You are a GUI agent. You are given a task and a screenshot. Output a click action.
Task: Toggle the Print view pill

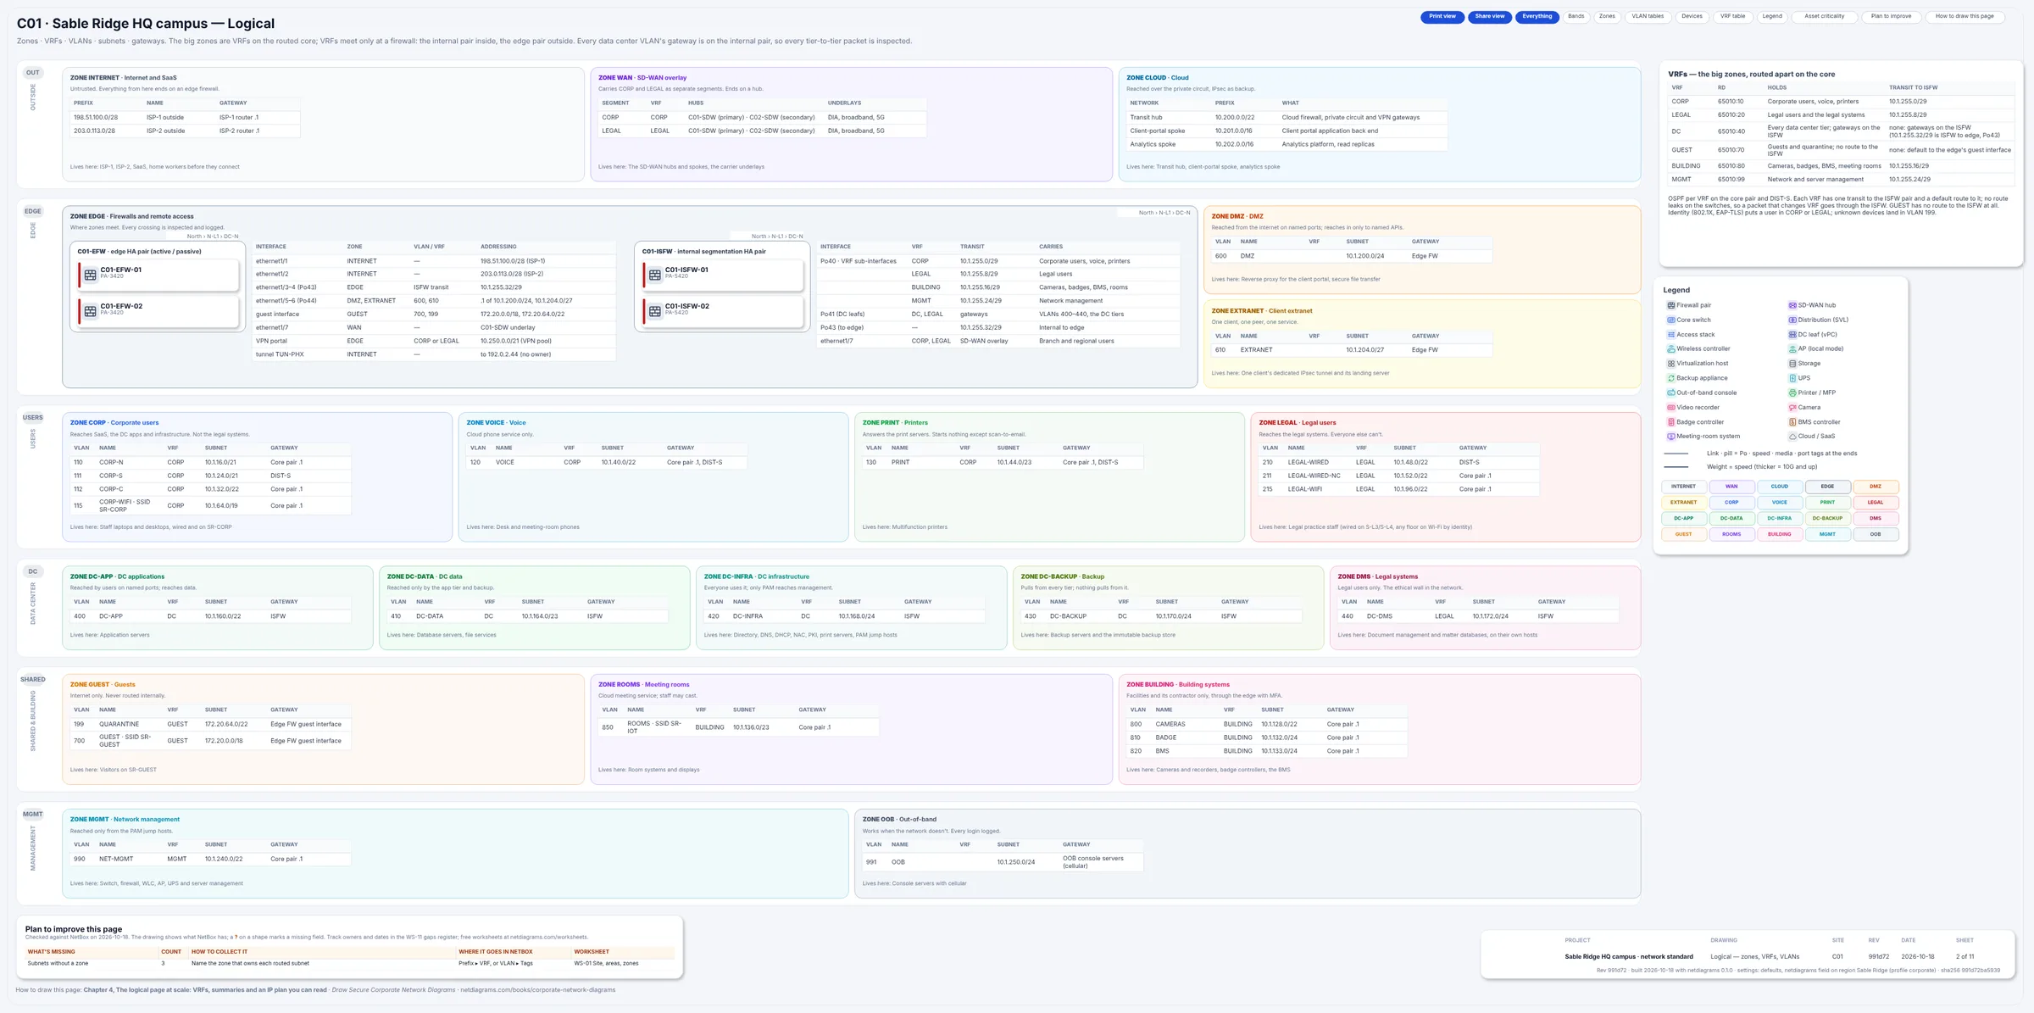tap(1442, 16)
